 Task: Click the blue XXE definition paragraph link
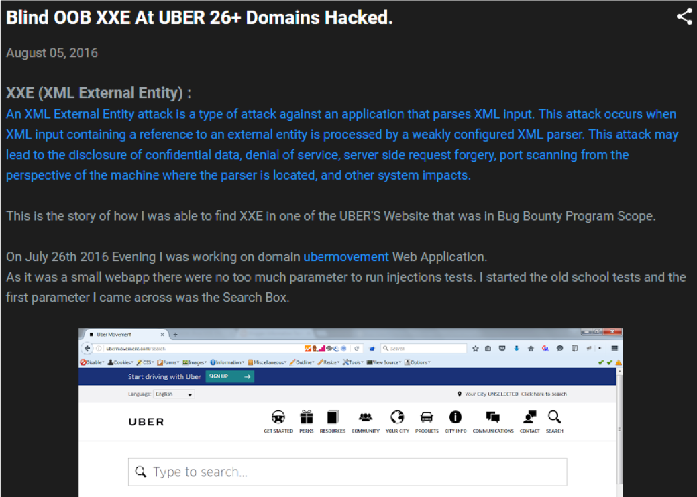coord(341,144)
